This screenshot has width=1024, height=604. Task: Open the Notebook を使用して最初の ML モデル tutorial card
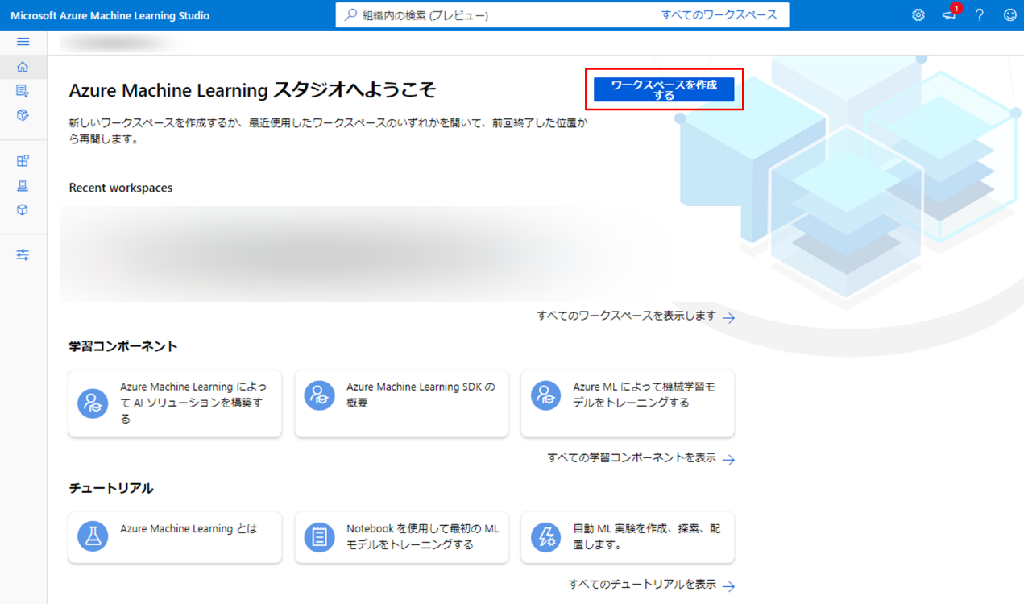tap(402, 537)
